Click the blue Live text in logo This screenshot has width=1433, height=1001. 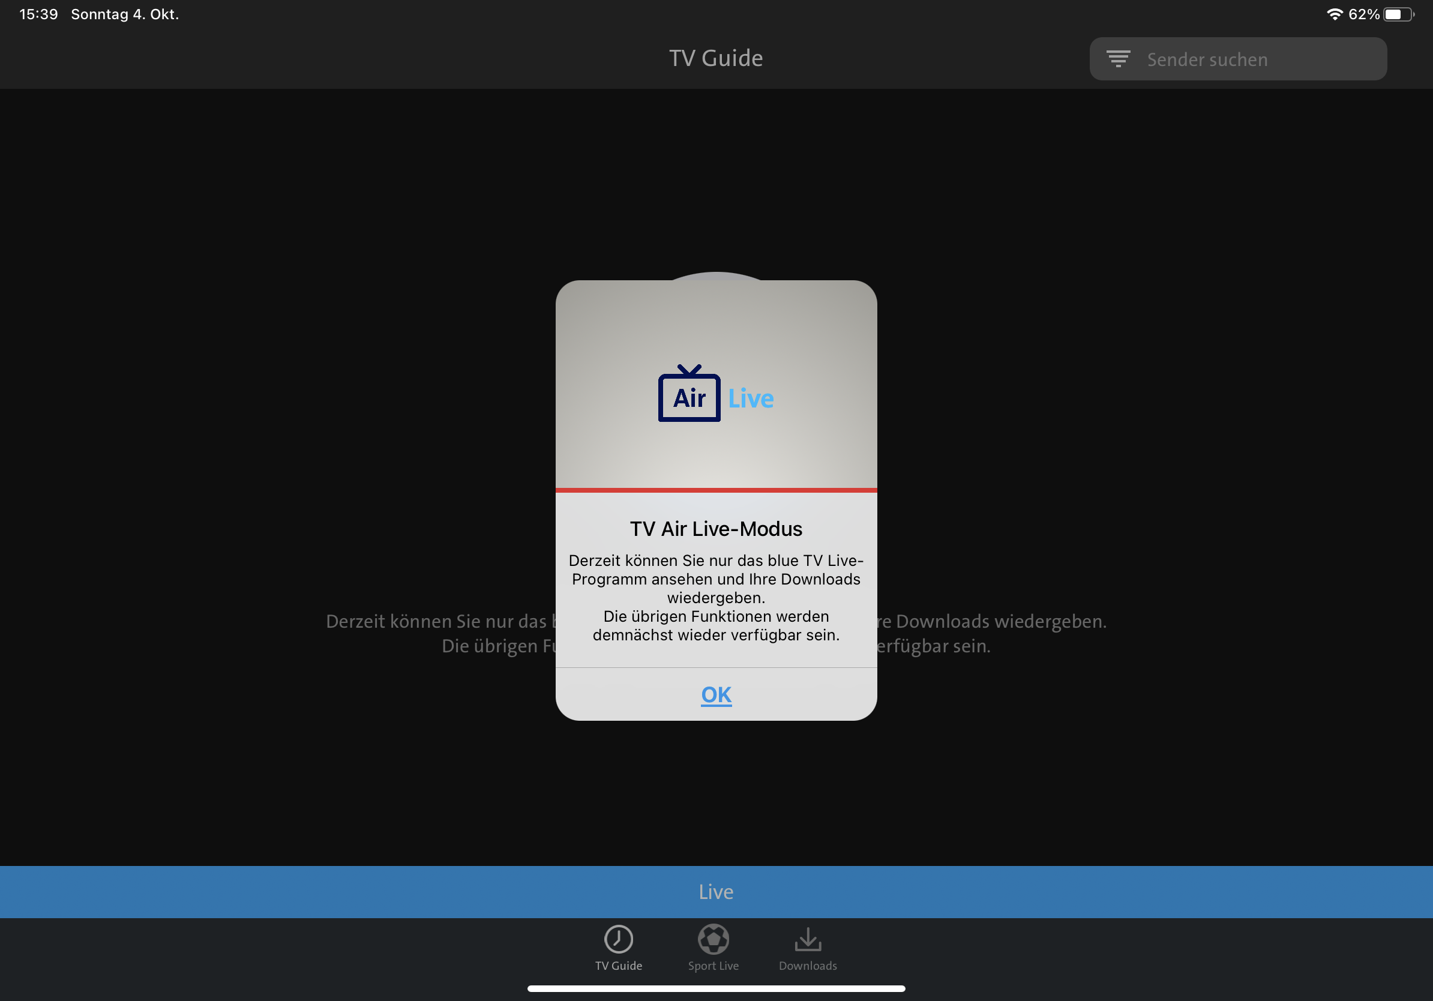click(751, 398)
